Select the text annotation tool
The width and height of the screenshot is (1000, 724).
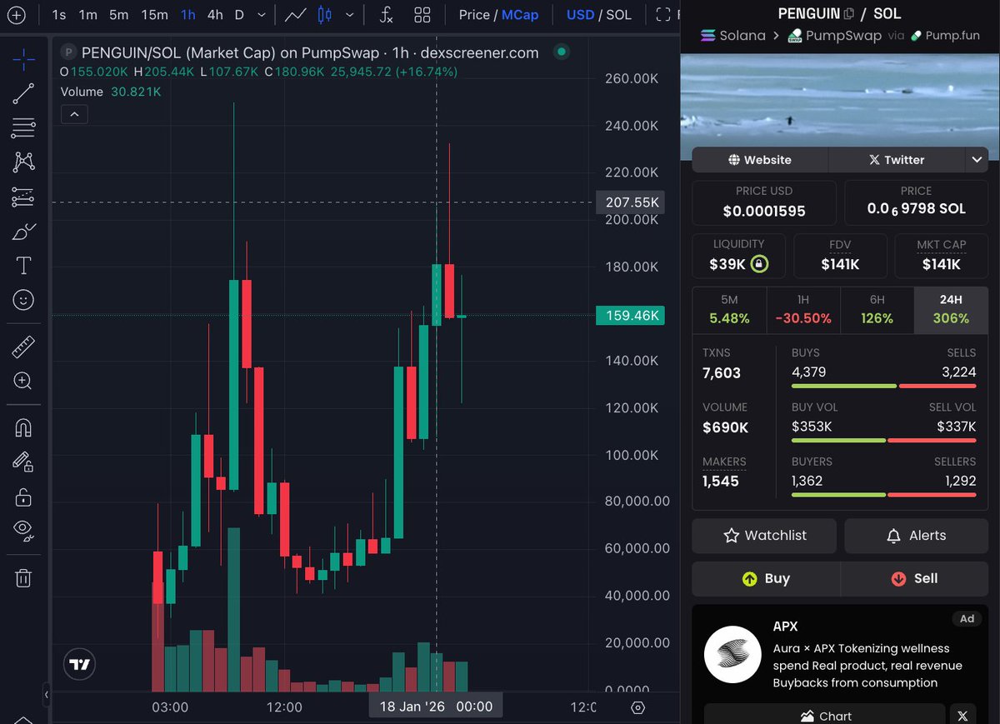[x=22, y=264]
